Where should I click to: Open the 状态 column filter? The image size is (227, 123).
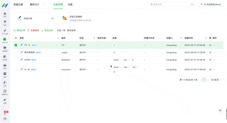coord(94,38)
